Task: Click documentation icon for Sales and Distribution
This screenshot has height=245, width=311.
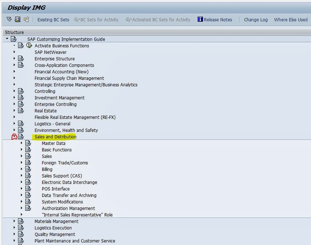Action: pos(21,137)
